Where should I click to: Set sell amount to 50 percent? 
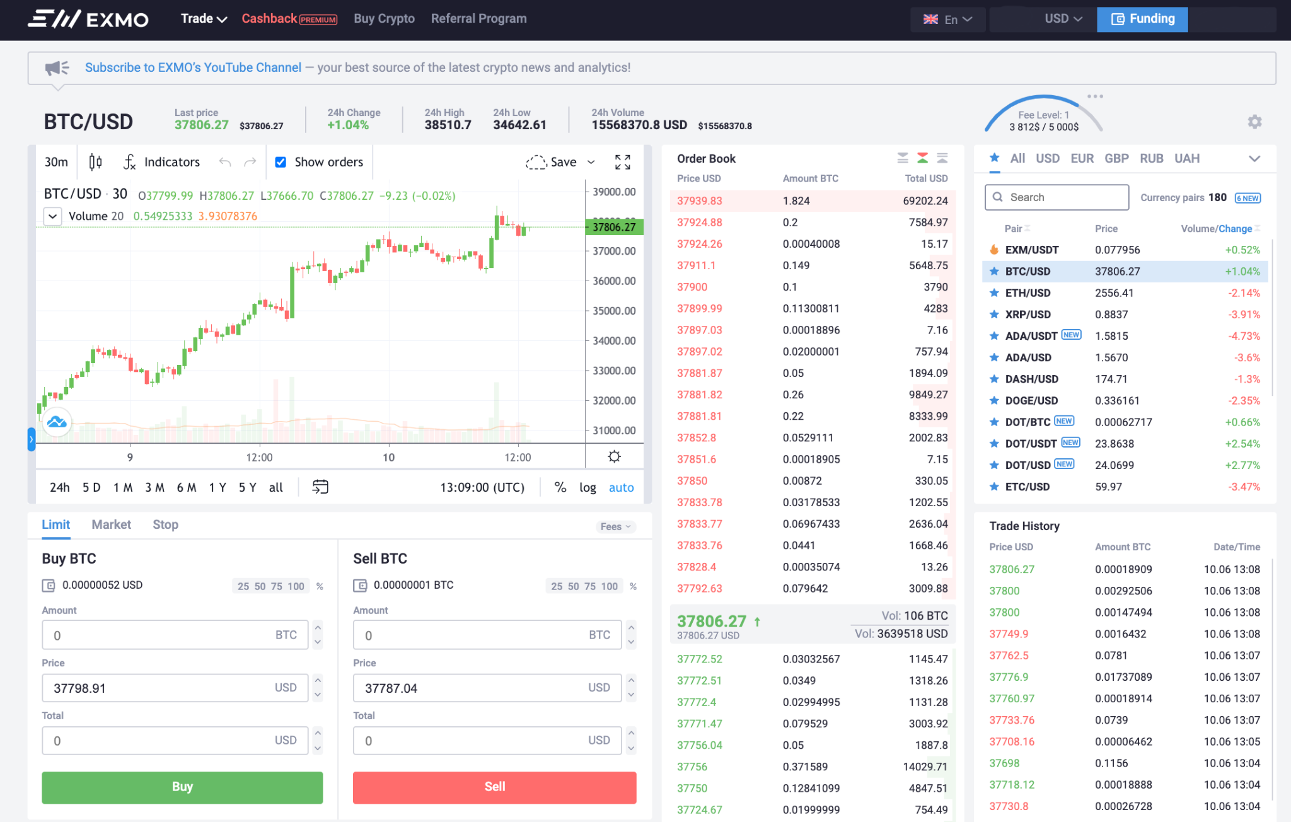click(573, 586)
